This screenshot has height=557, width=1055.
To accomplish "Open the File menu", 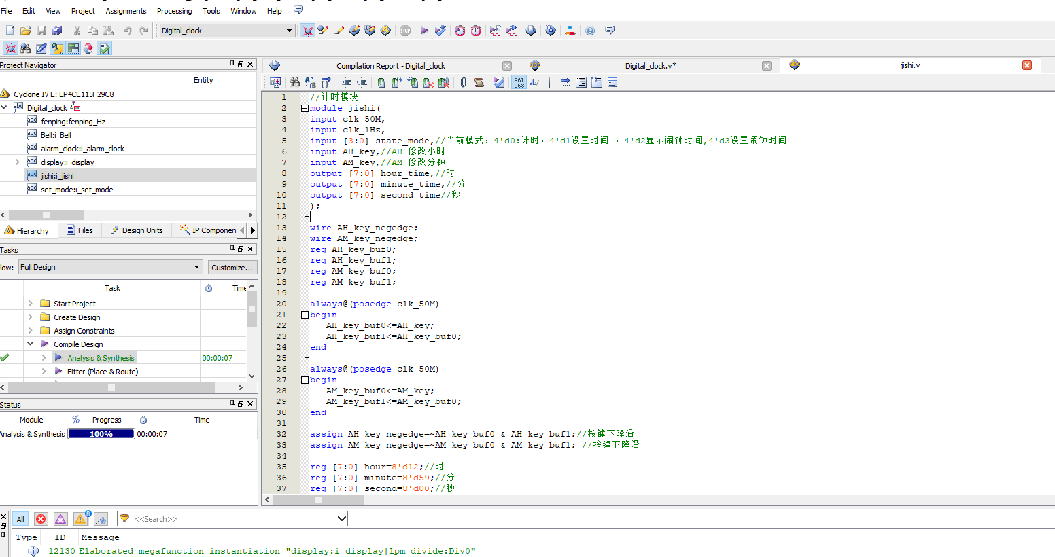I will (6, 11).
